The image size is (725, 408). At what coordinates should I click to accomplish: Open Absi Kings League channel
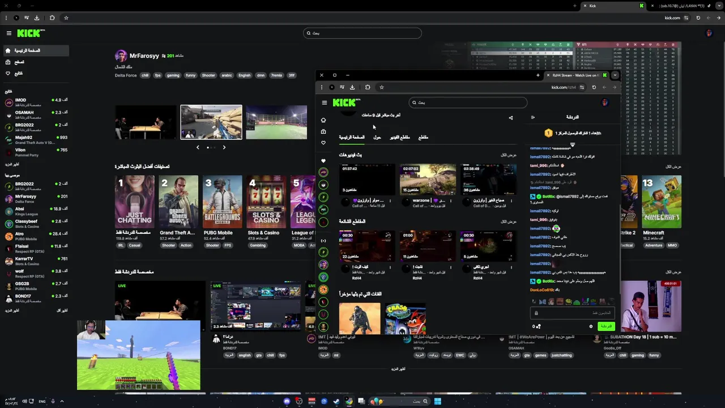tap(36, 211)
